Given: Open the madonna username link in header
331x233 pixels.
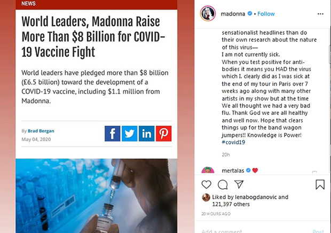Looking at the screenshot, I should pyautogui.click(x=233, y=13).
